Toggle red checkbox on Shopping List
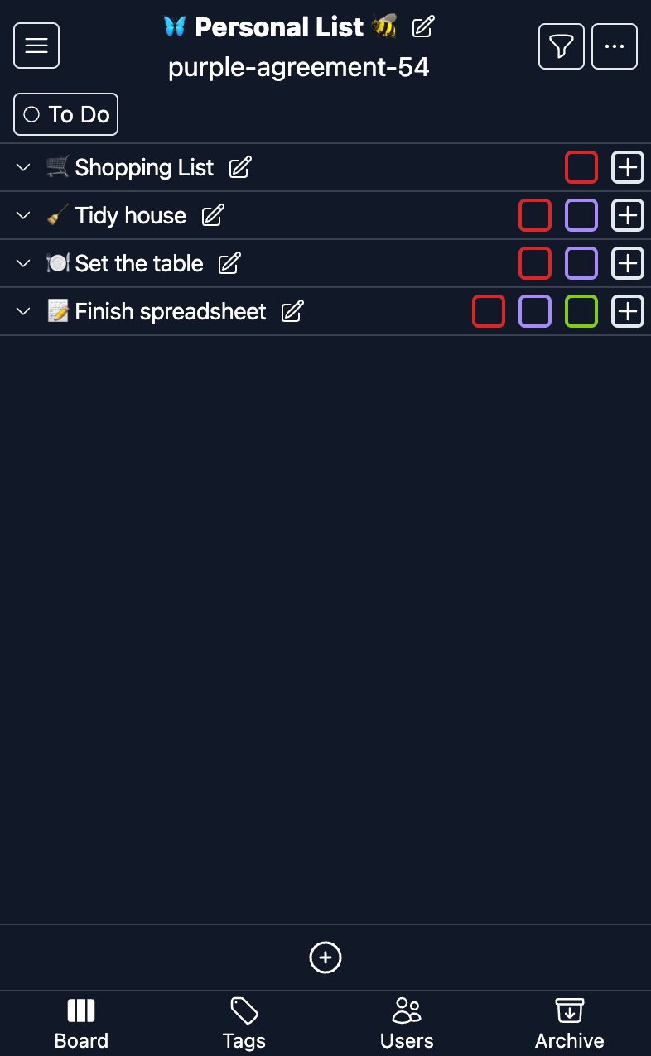 click(581, 167)
